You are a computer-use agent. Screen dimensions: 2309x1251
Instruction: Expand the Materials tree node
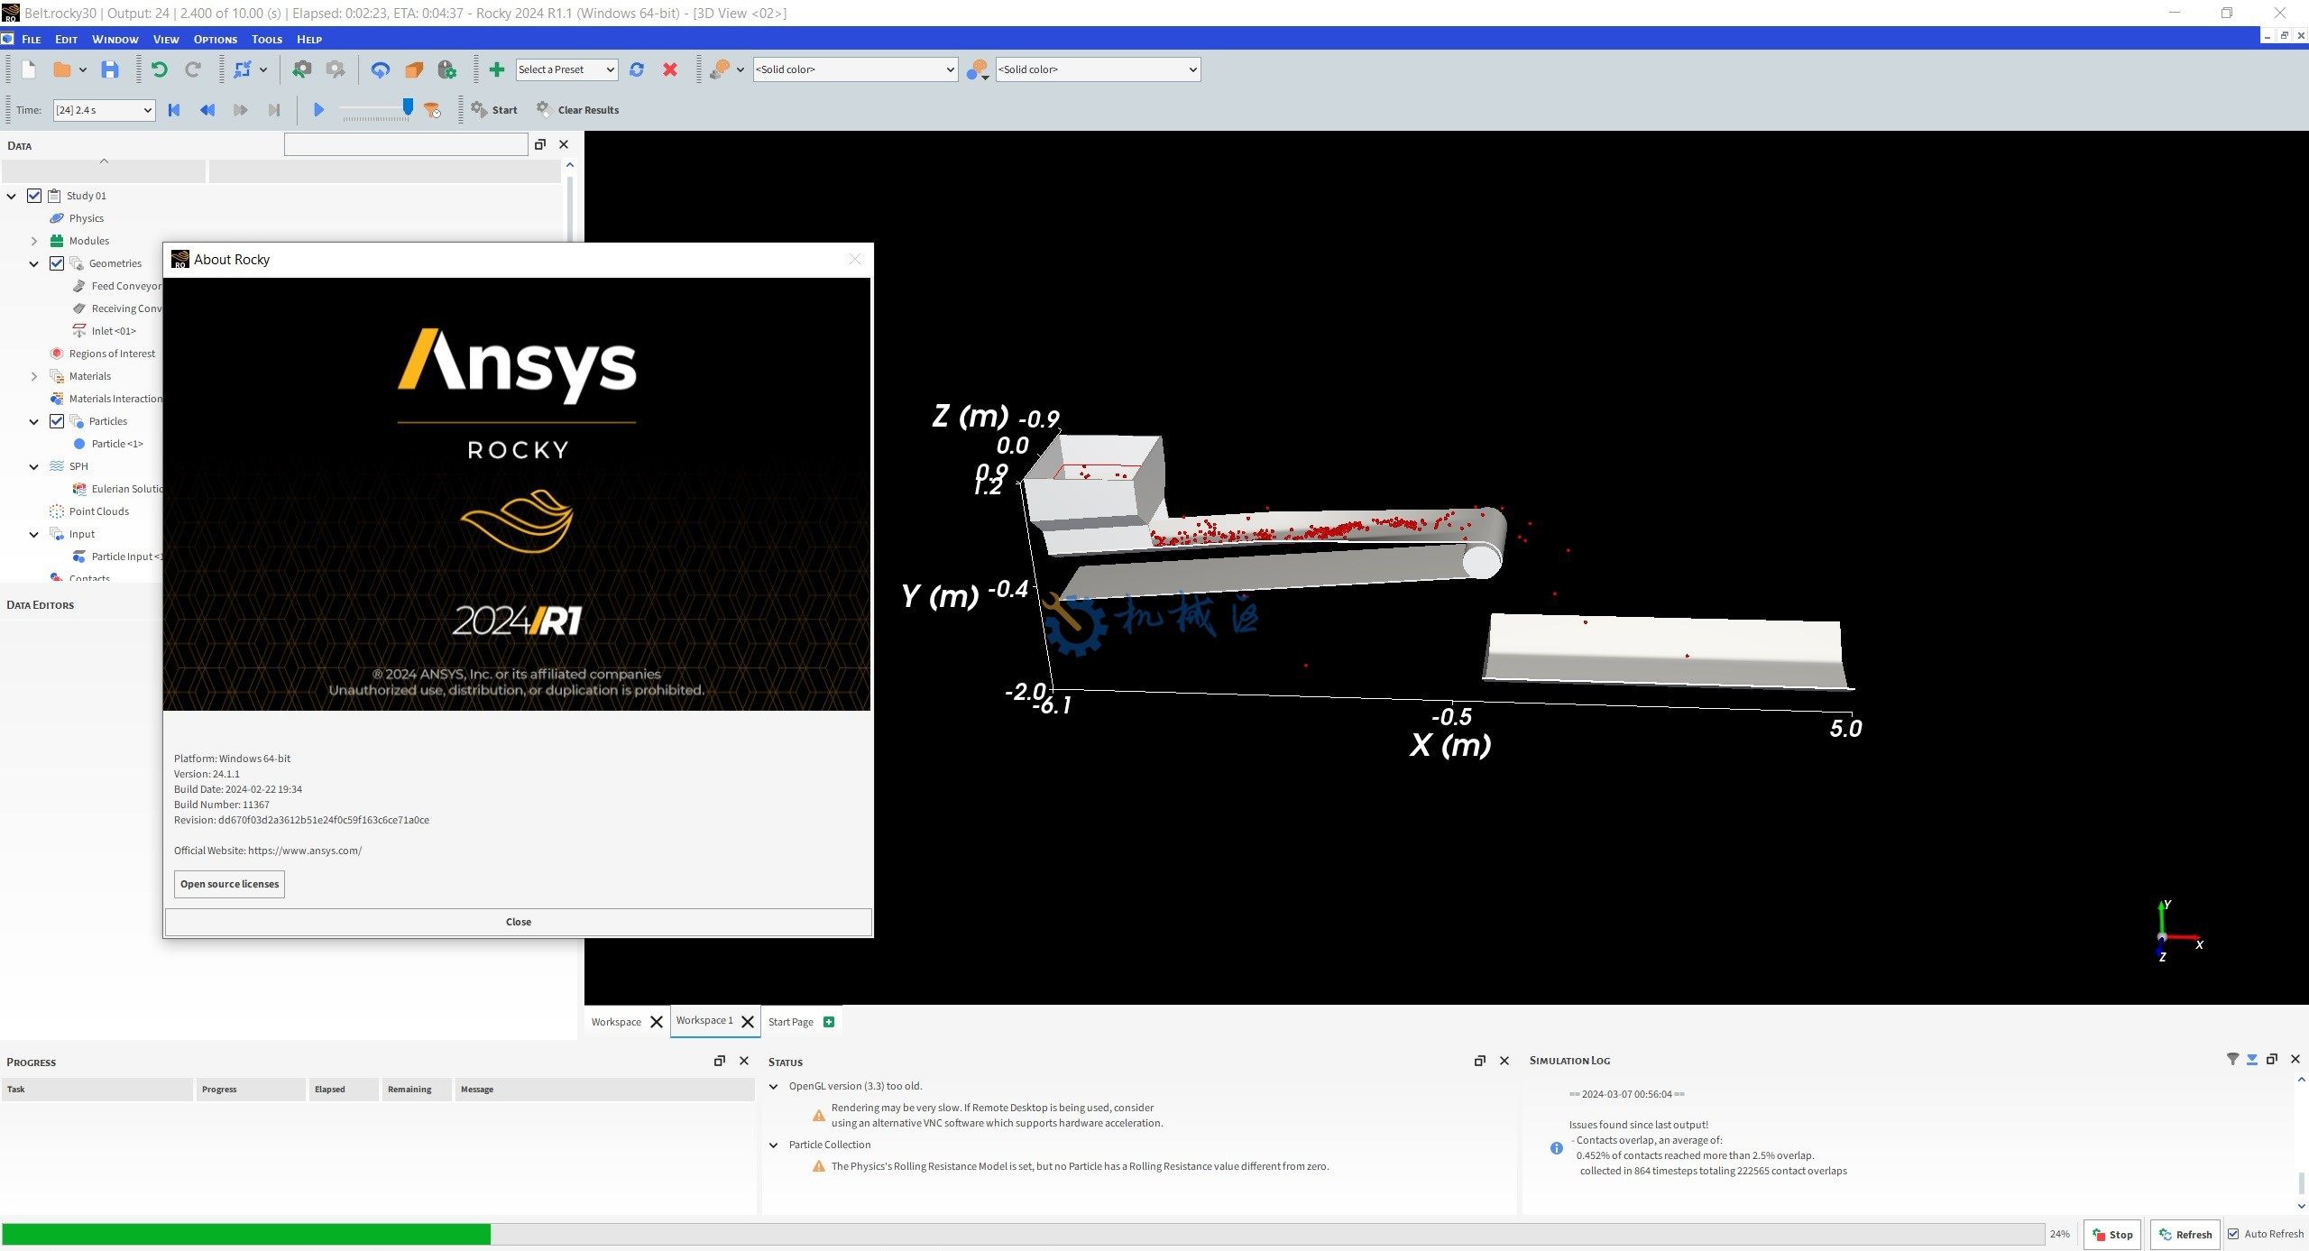point(34,376)
